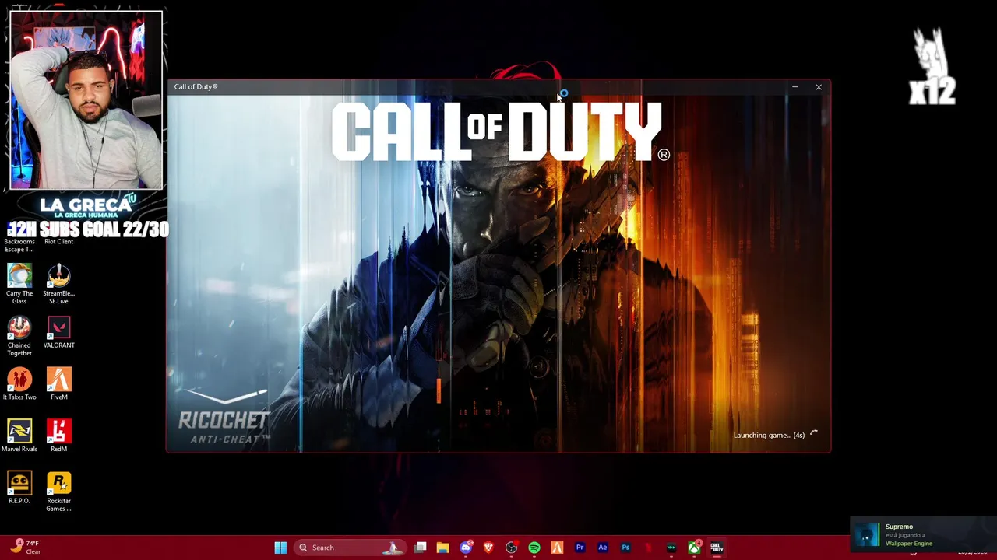Viewport: 997px width, 560px height.
Task: Open the Marvel Rivals desktop shortcut
Action: pyautogui.click(x=19, y=436)
